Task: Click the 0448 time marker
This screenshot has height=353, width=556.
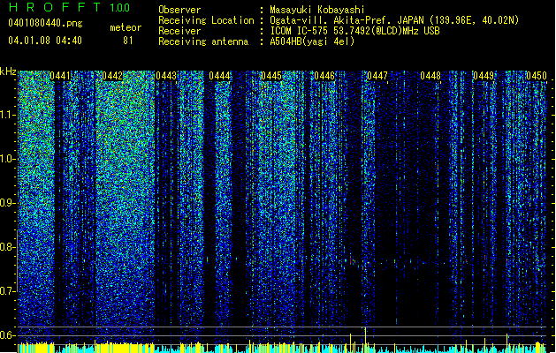Action: tap(430, 76)
